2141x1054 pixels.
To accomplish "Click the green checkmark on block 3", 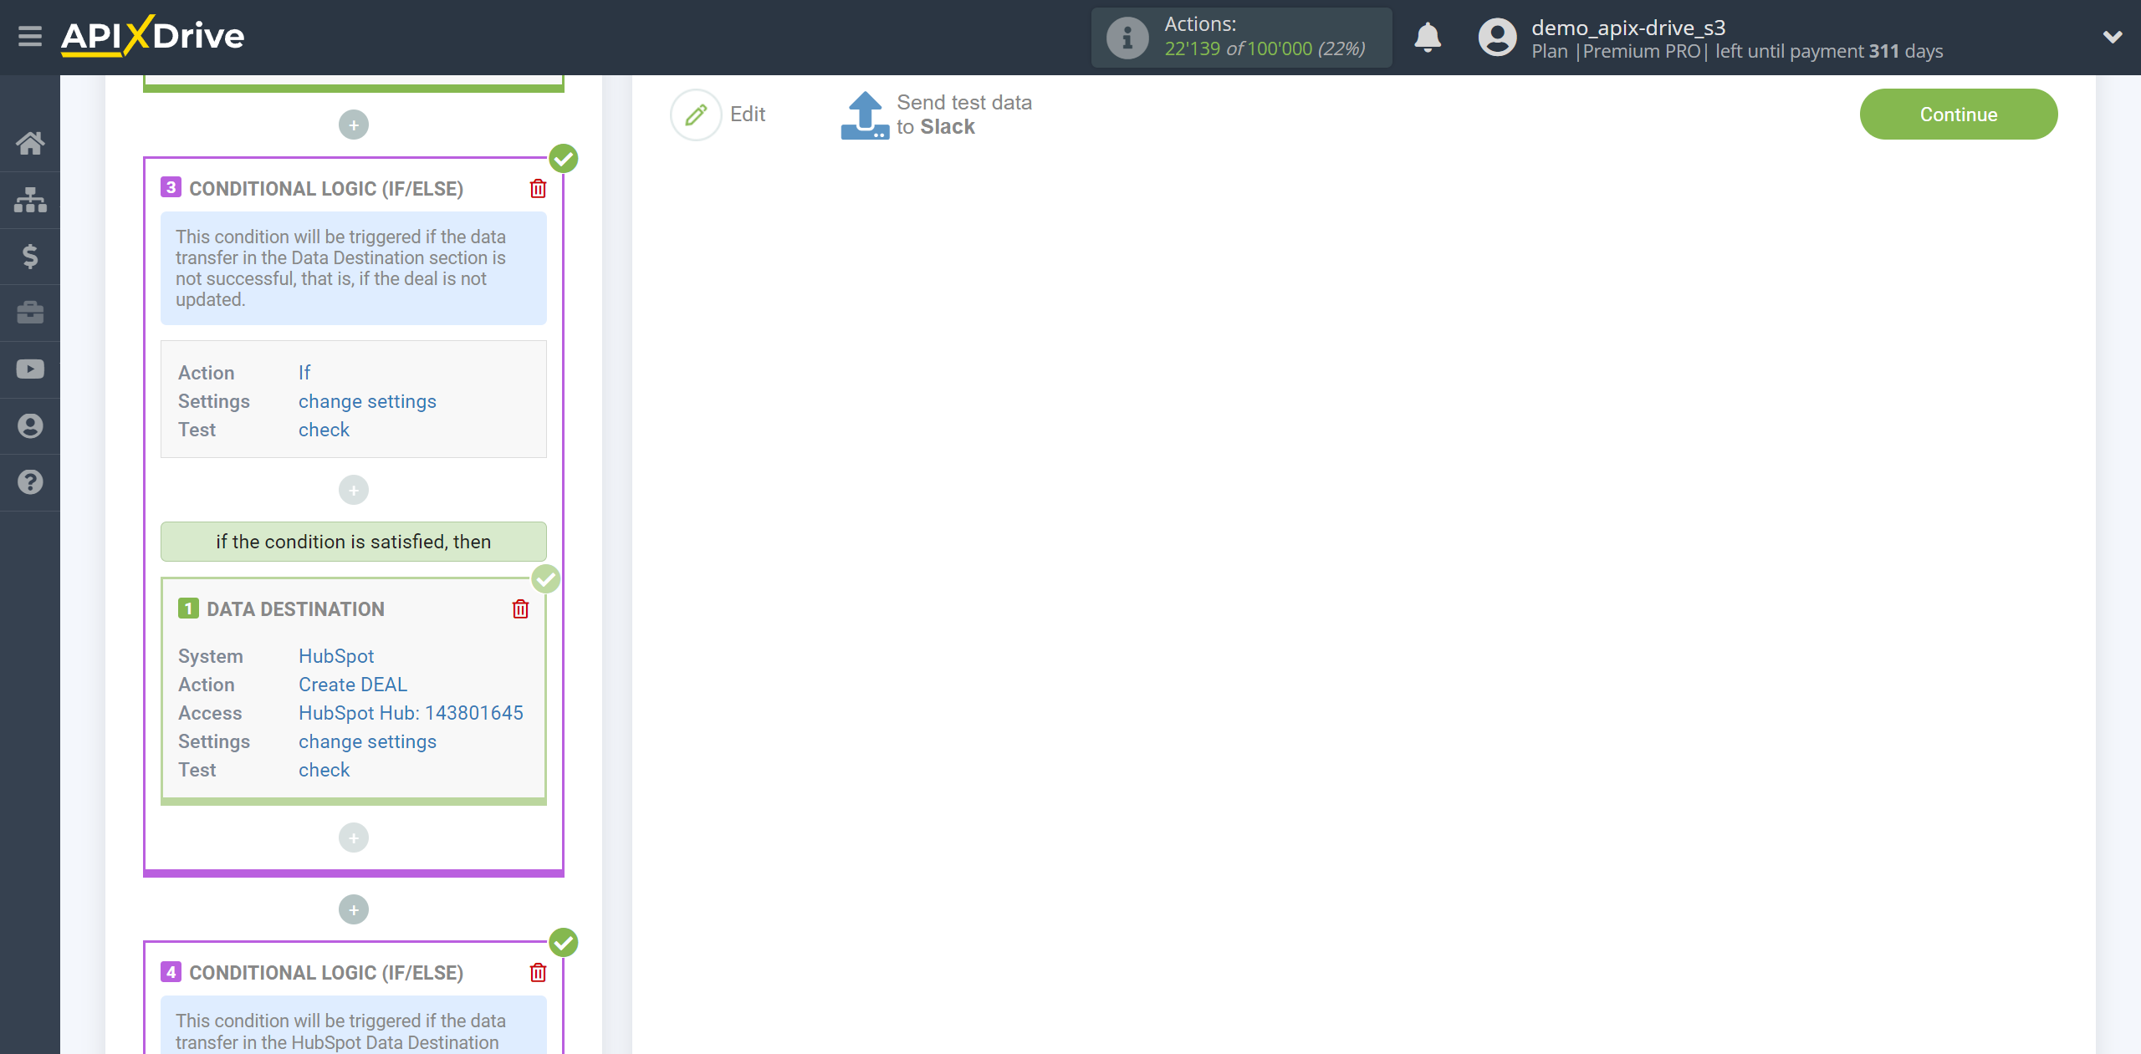I will click(x=564, y=158).
